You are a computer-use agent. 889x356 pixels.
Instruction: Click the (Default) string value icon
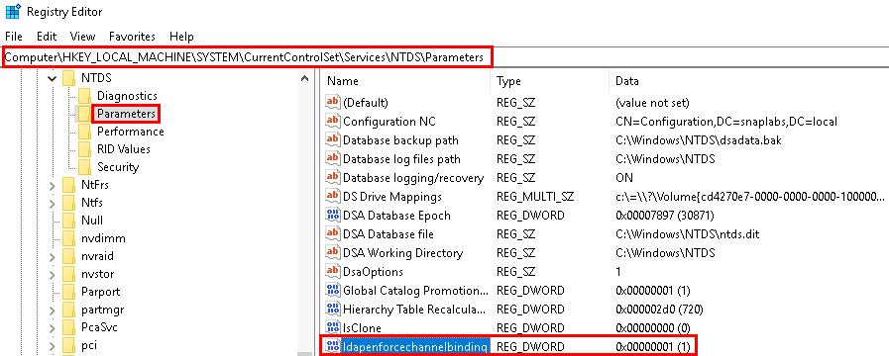tap(332, 103)
